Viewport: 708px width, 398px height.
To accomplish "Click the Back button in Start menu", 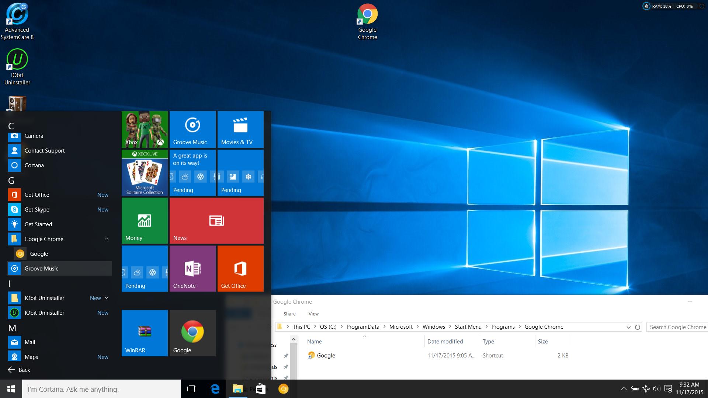I will 19,370.
